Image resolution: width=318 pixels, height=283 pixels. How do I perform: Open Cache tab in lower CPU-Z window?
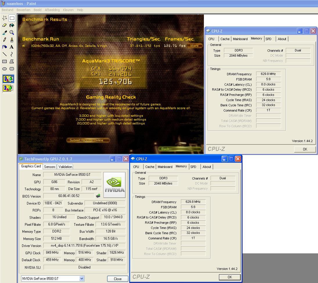[150, 167]
